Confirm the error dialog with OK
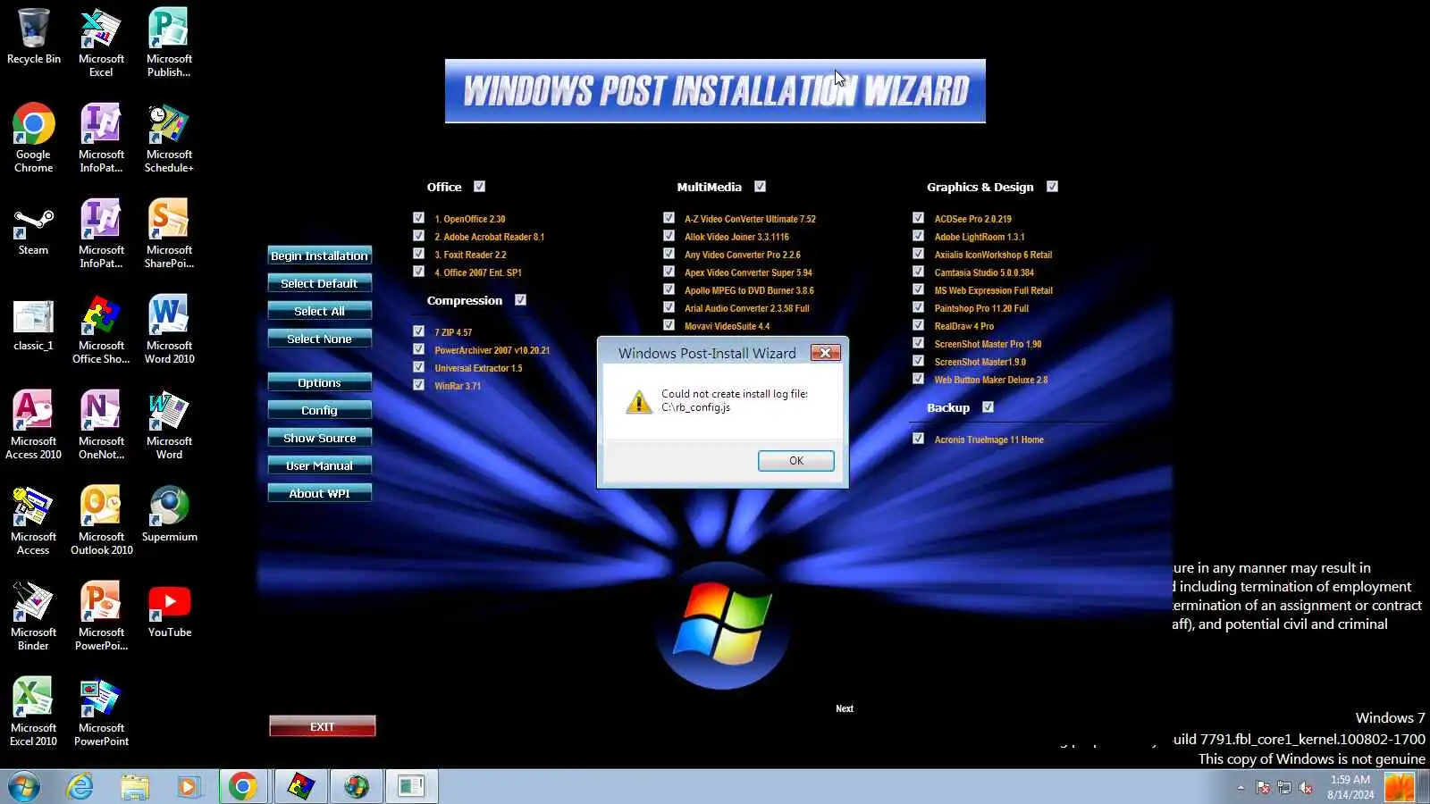The height and width of the screenshot is (804, 1430). [x=796, y=461]
